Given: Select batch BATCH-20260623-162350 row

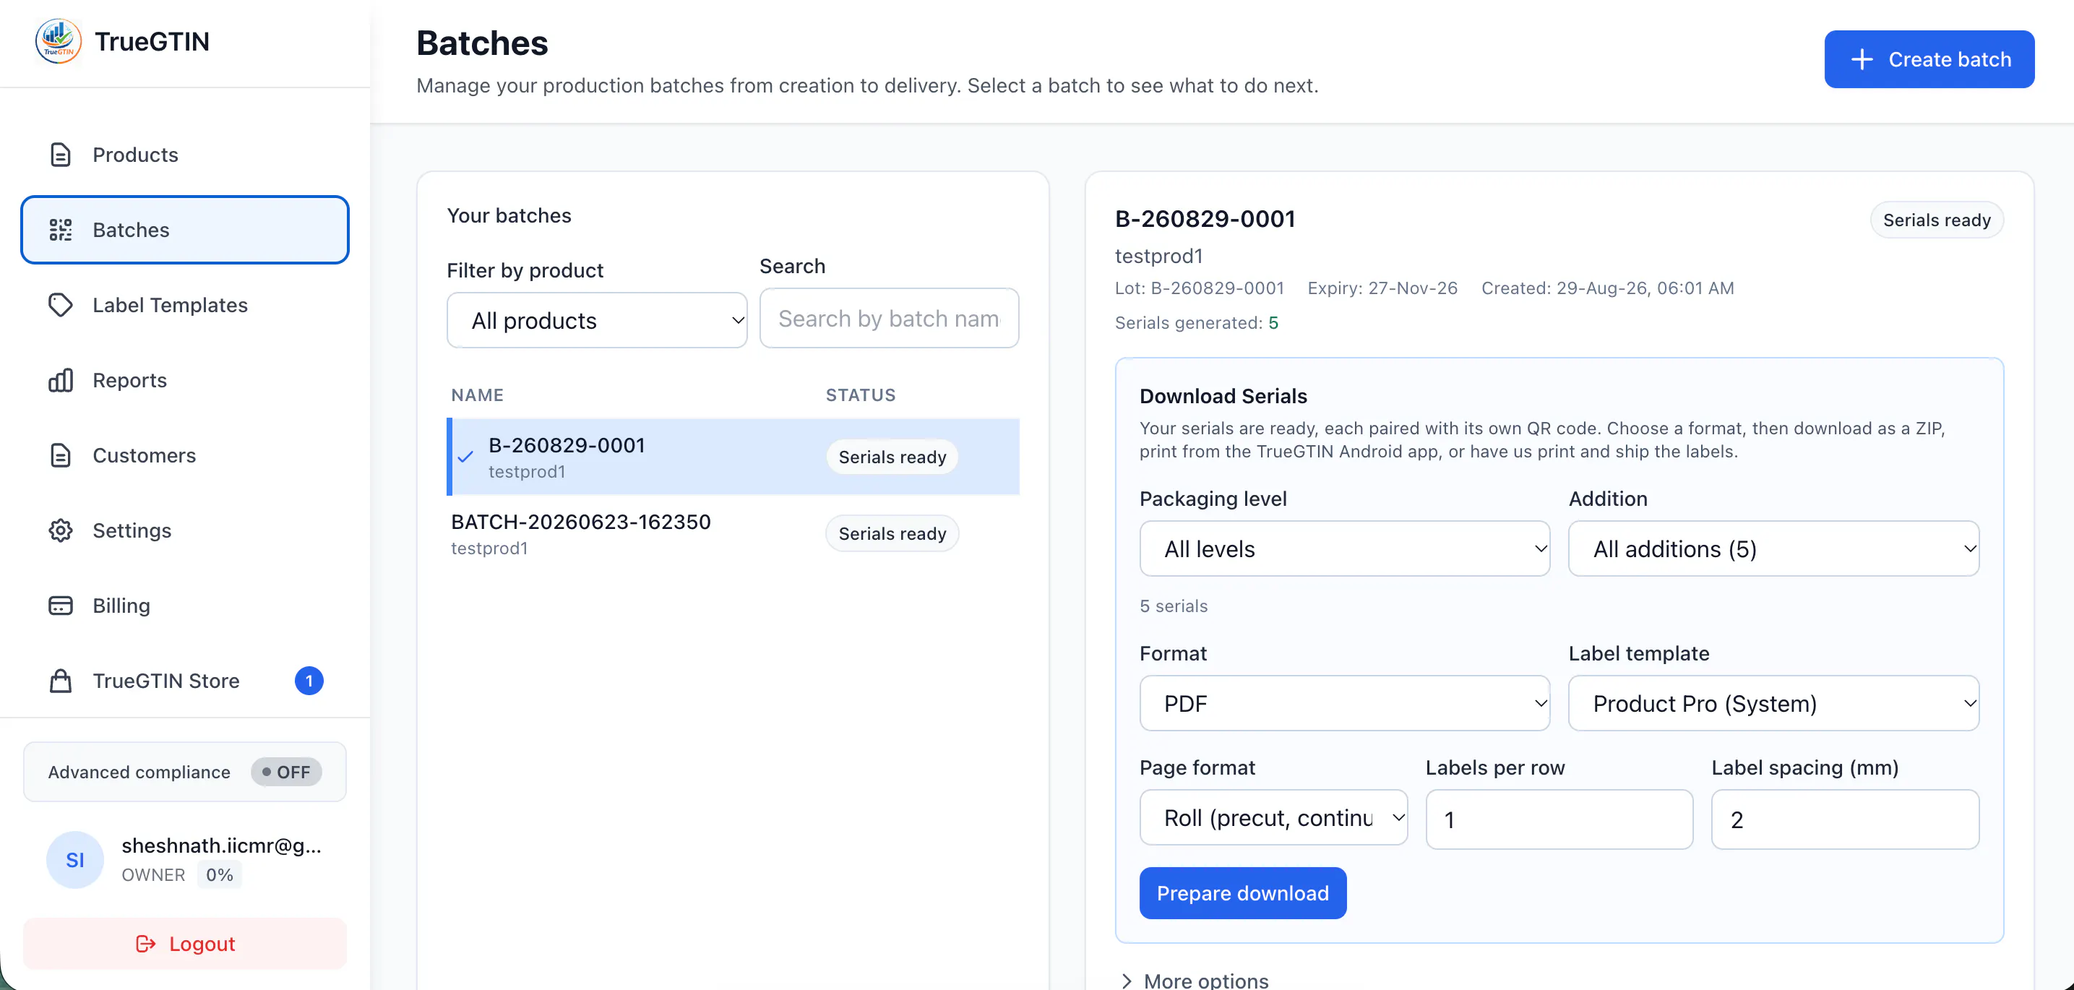Looking at the screenshot, I should tap(733, 533).
